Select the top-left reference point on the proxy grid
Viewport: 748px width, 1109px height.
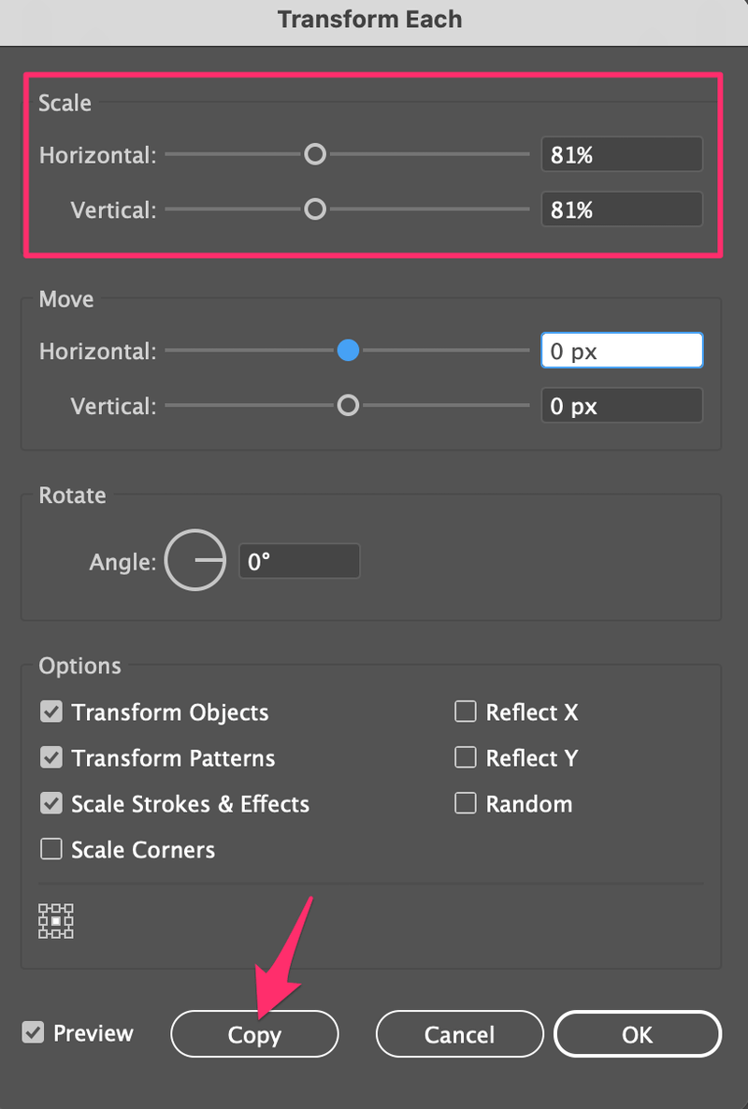coord(43,908)
